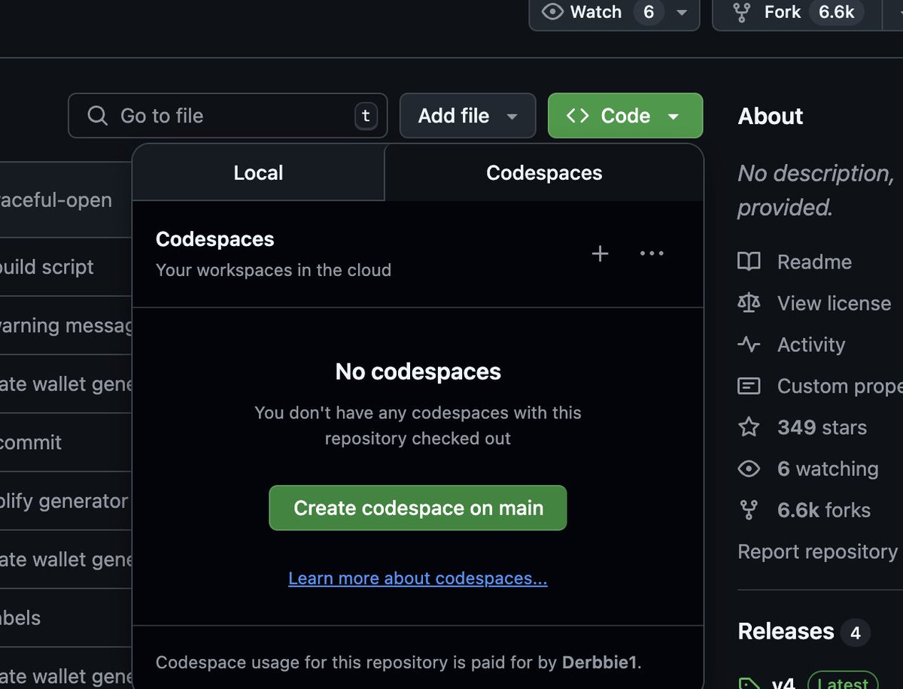This screenshot has height=689, width=903.
Task: Open Learn more about codespaces link
Action: pyautogui.click(x=418, y=578)
